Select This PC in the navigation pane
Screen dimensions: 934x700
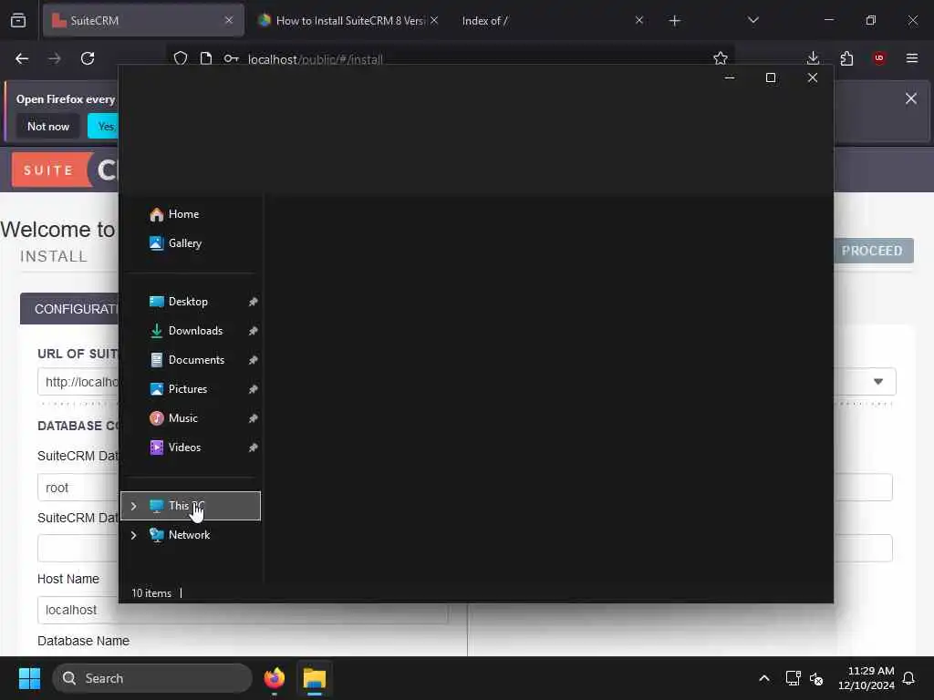click(x=191, y=506)
